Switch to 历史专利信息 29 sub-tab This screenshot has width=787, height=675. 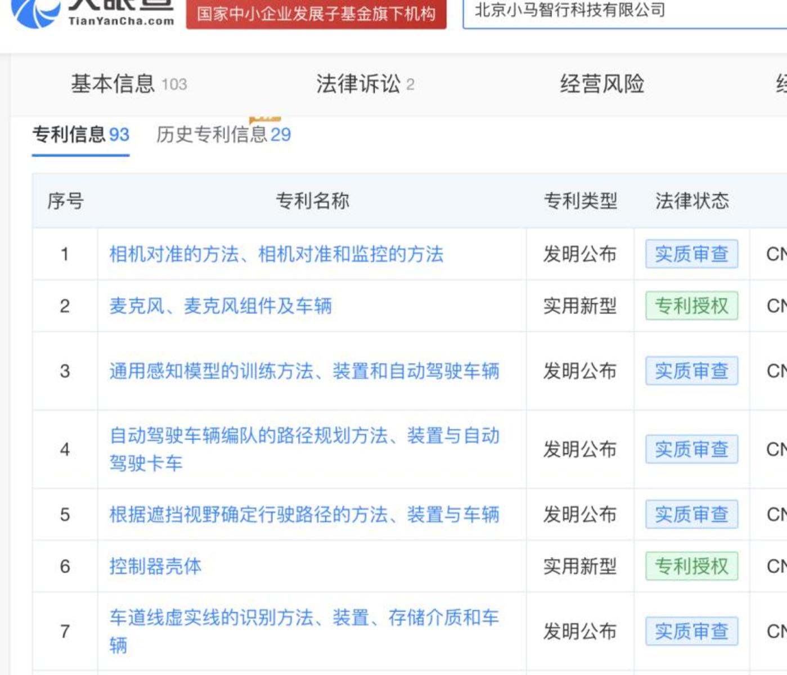click(x=223, y=134)
